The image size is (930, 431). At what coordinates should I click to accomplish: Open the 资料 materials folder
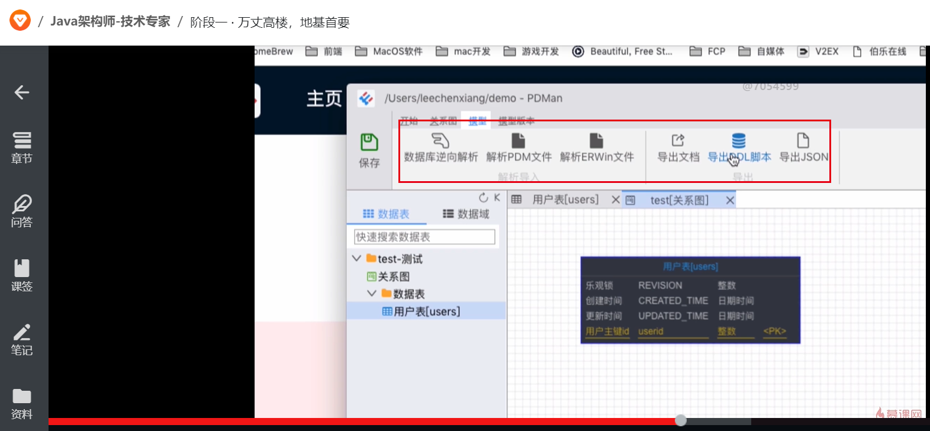22,403
